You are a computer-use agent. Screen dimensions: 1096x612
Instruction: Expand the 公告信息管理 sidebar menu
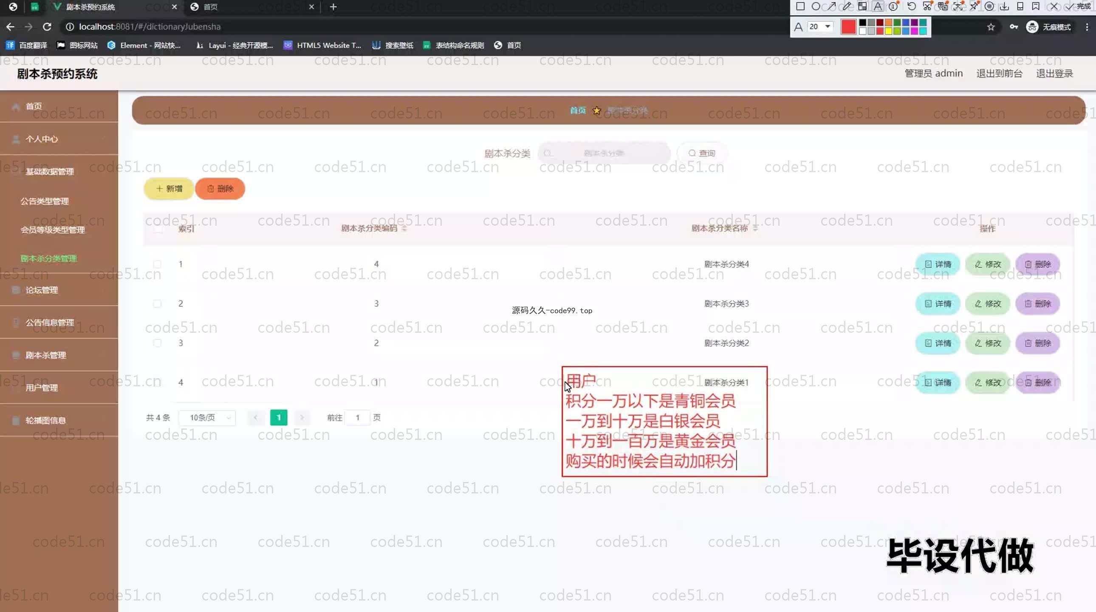(x=59, y=323)
